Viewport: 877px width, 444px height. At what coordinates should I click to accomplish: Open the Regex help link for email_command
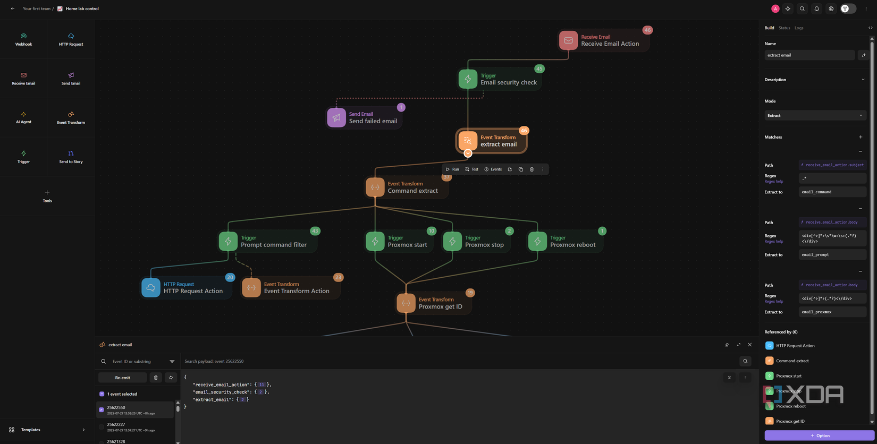click(x=773, y=182)
